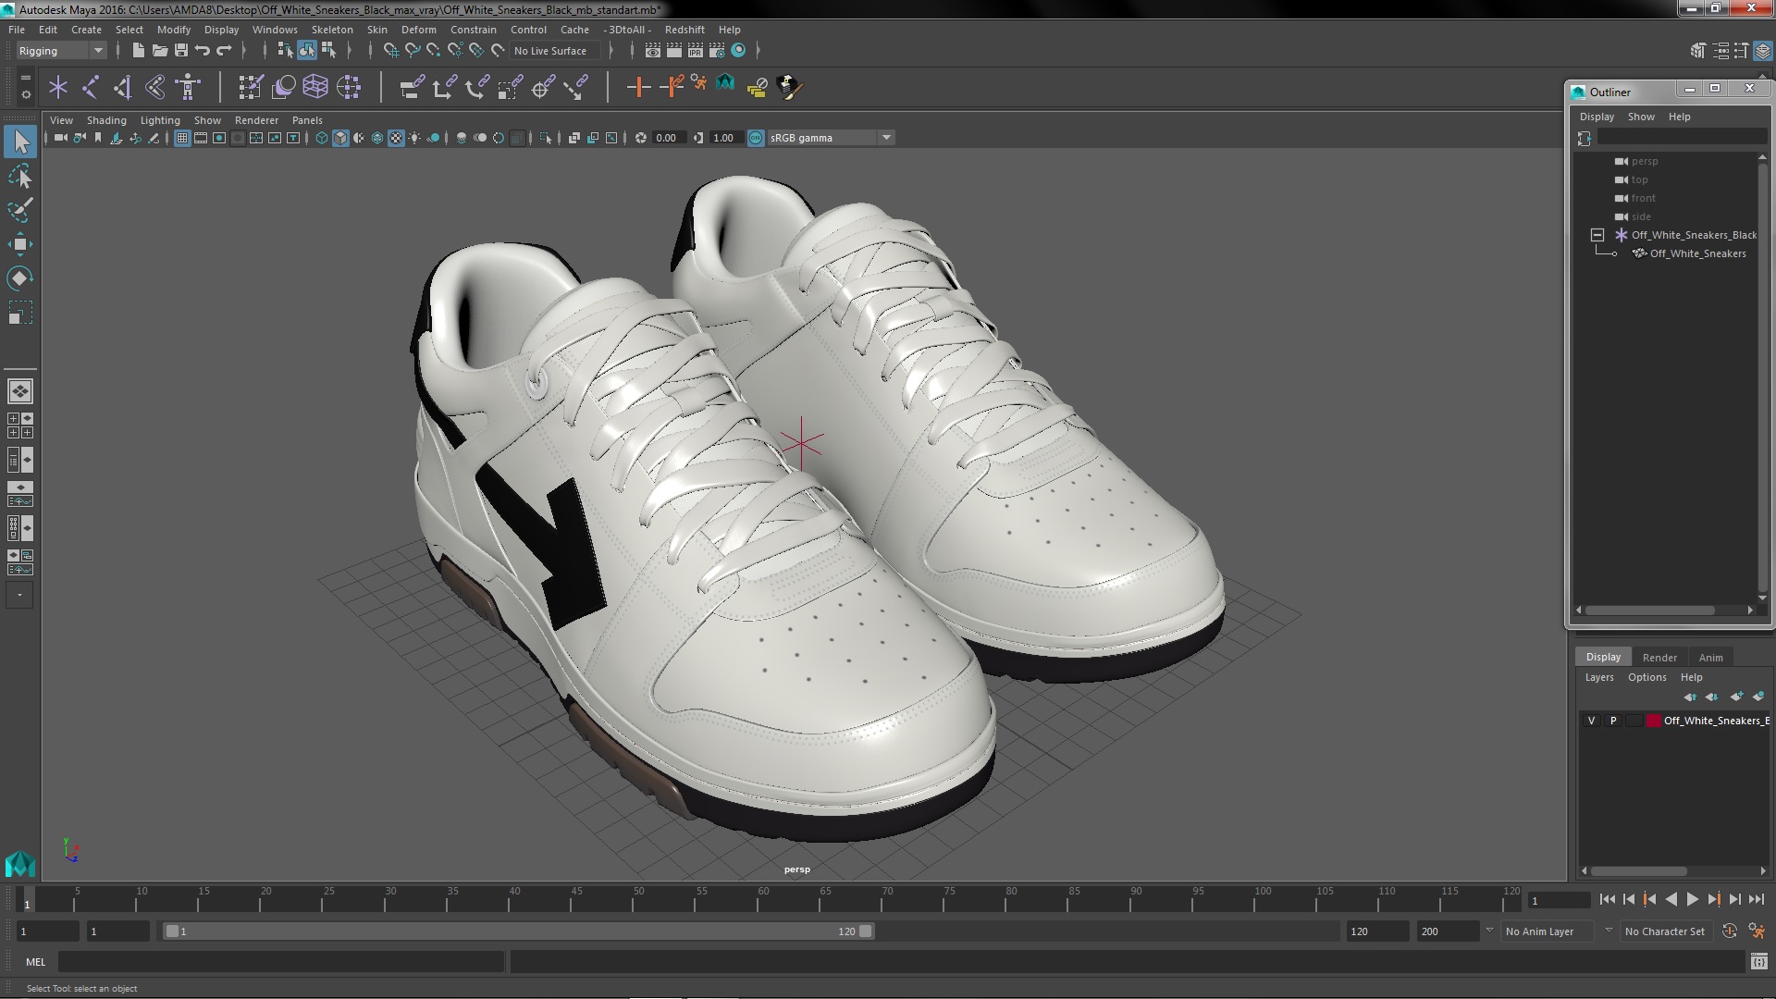Apply the Orient Constraint shelf icon
This screenshot has height=999, width=1776.
[477, 87]
